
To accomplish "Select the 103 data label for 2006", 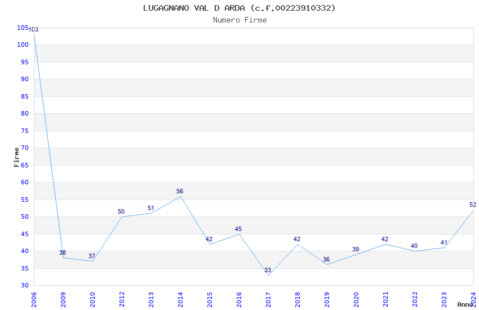I will click(x=33, y=30).
